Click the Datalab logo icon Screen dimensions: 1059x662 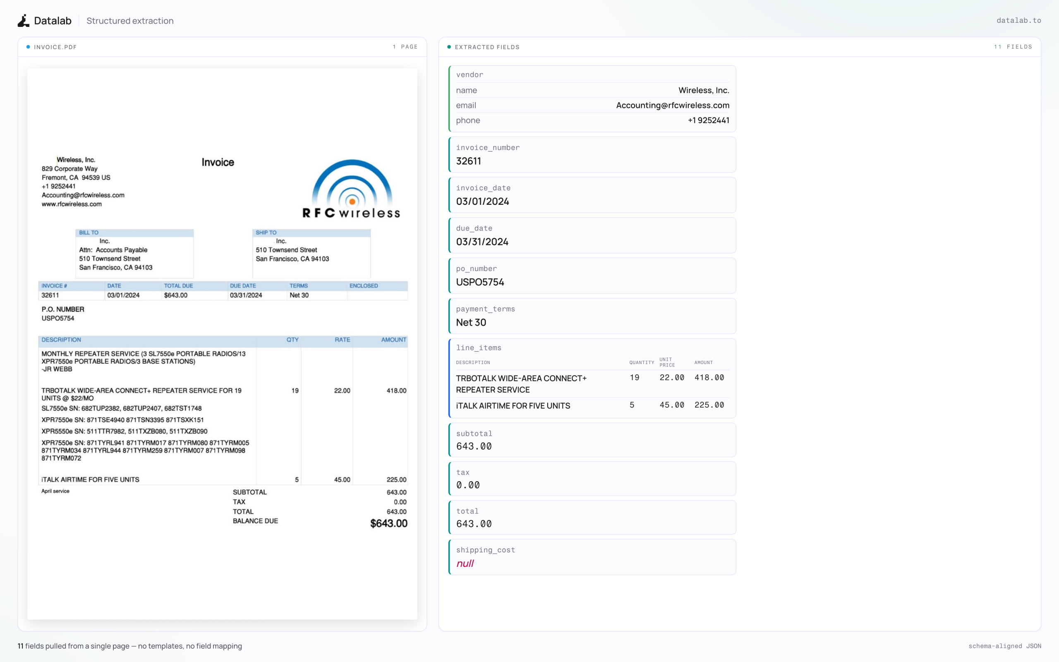click(x=24, y=21)
